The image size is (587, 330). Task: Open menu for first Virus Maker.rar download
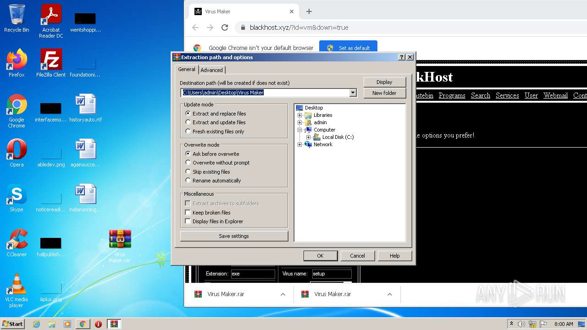tap(283, 294)
